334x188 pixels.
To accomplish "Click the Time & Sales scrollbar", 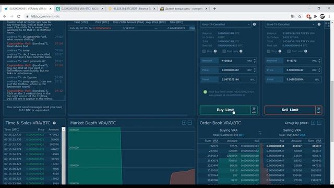I will click(x=64, y=156).
